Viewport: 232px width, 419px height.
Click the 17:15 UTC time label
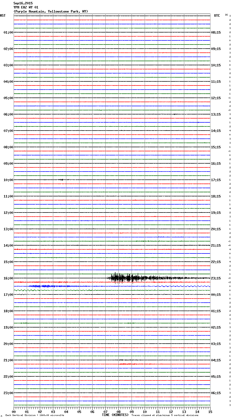(x=216, y=180)
